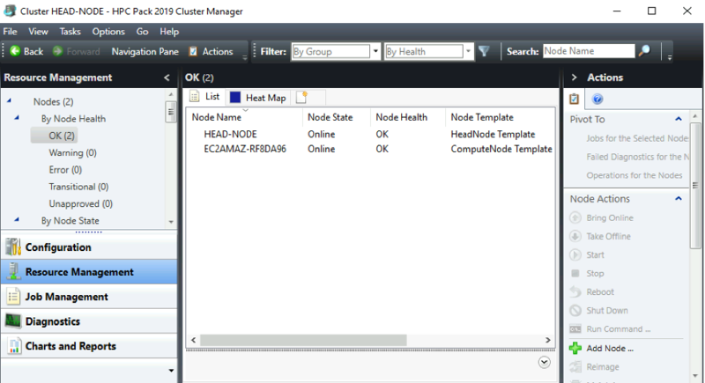Click the Stop node icon
Image resolution: width=705 pixels, height=383 pixels.
[575, 274]
